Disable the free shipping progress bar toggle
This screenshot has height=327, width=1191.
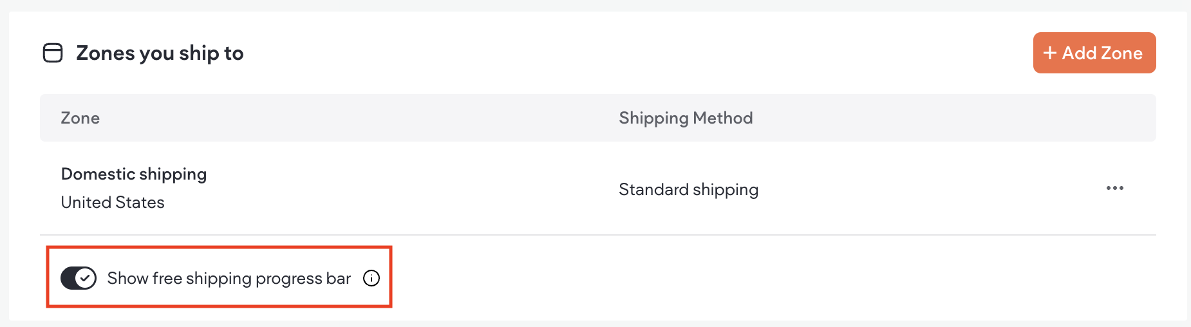79,278
